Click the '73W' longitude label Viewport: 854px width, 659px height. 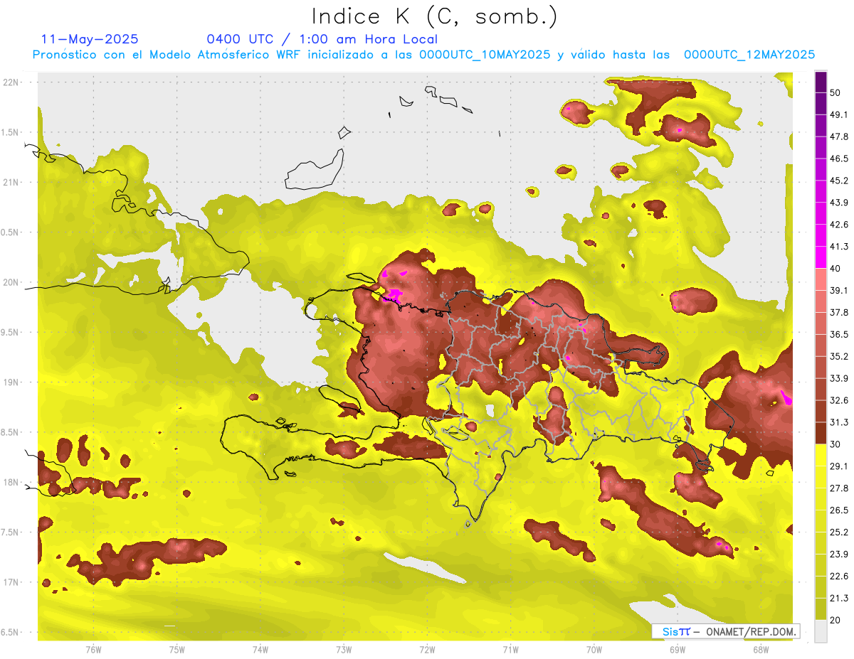click(x=344, y=649)
